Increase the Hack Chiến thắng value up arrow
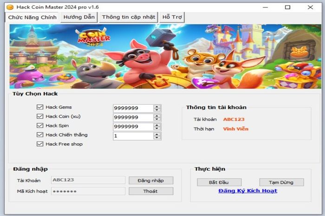325x216 pixels. [157, 134]
